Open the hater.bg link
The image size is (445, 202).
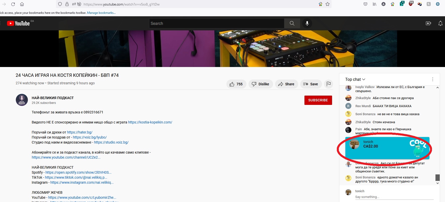click(x=80, y=132)
